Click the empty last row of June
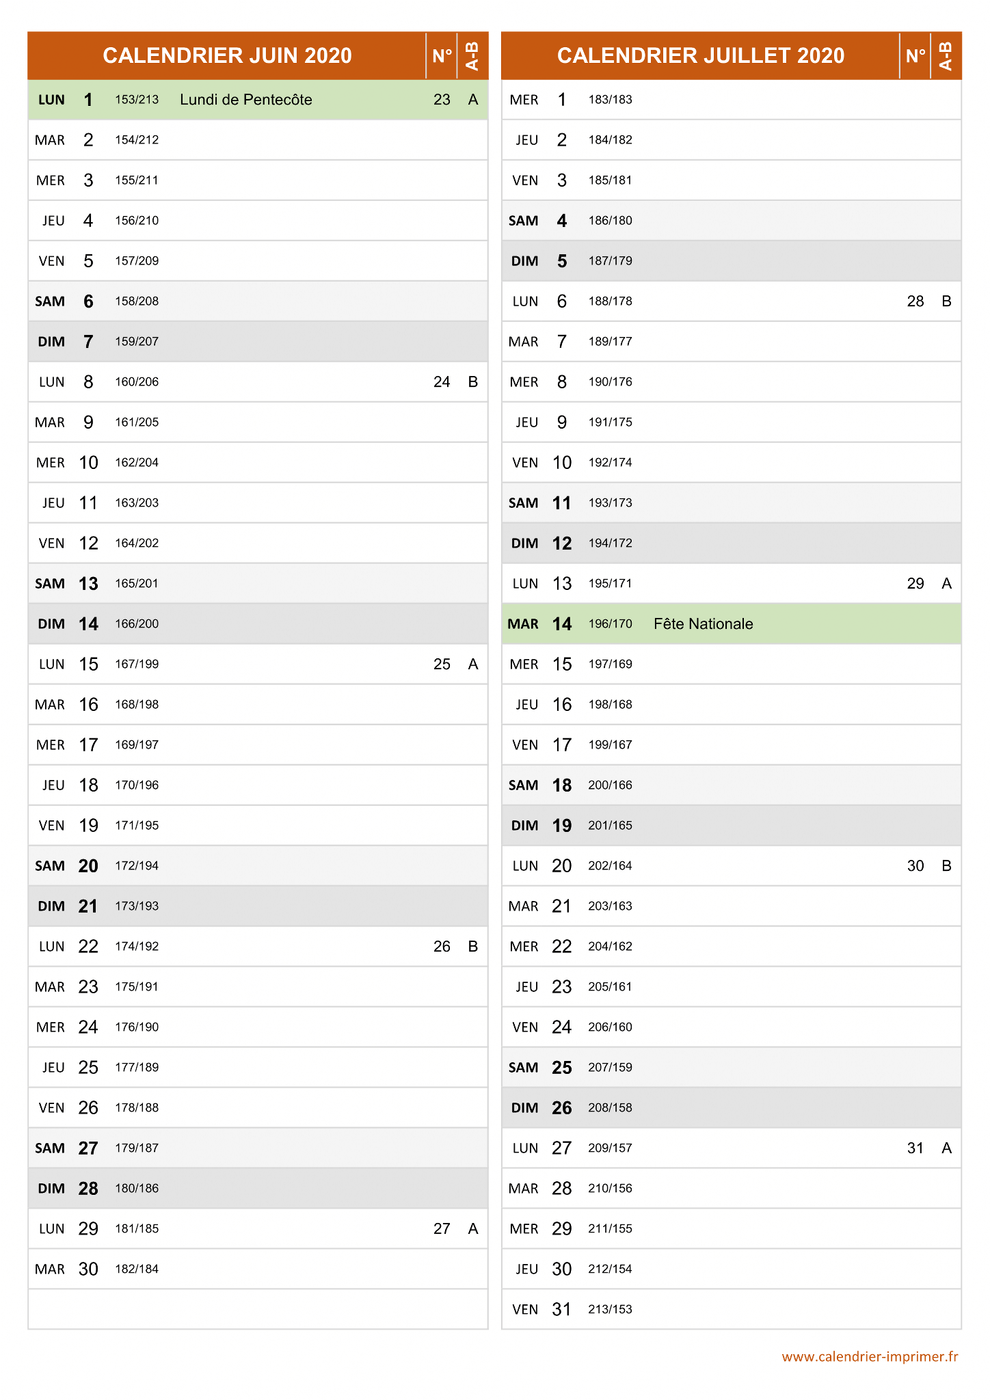Screen dimensions: 990x1400 point(258,1310)
